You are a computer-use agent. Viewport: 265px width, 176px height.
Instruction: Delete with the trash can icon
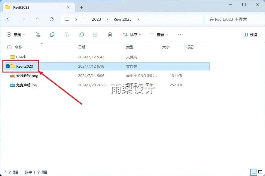point(110,35)
